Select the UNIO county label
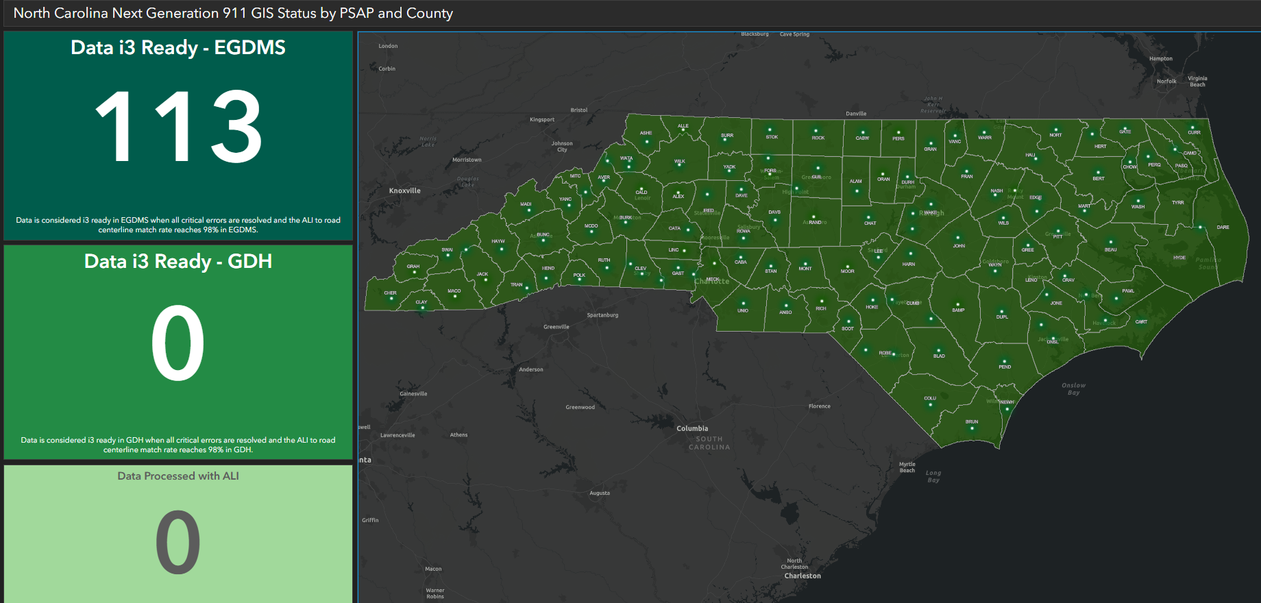Screen dimensions: 1261x603 point(743,310)
